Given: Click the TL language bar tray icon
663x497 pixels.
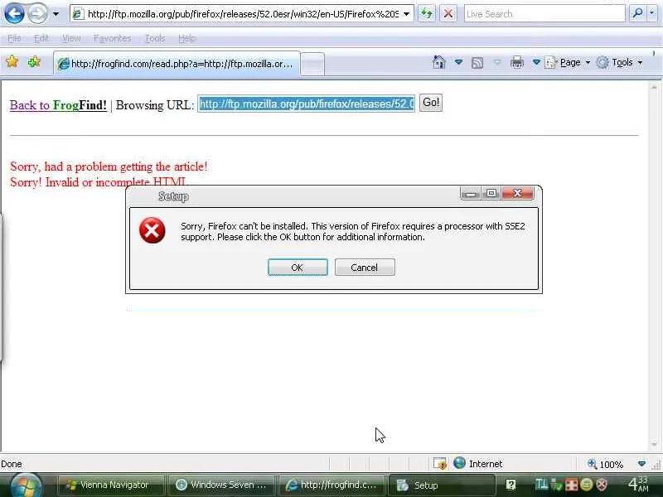Looking at the screenshot, I should coord(541,484).
